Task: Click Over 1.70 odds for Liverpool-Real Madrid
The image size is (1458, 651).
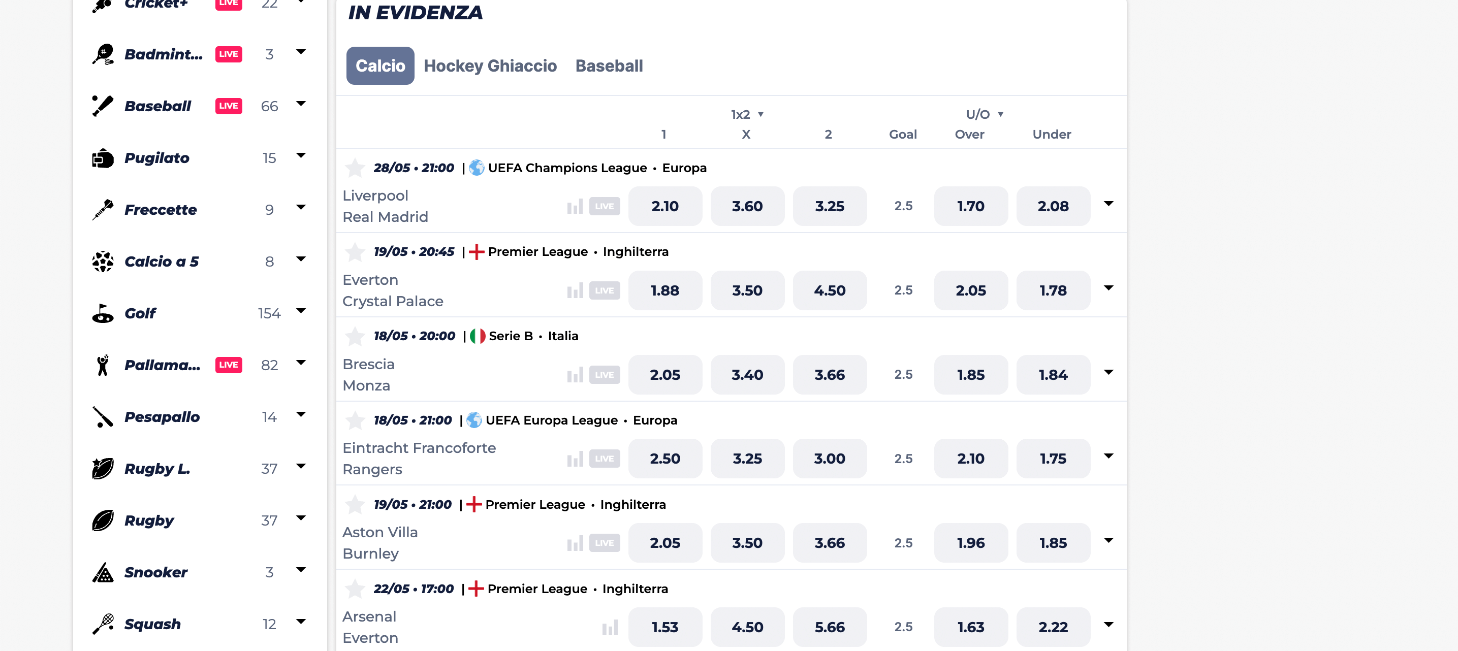Action: (x=970, y=206)
